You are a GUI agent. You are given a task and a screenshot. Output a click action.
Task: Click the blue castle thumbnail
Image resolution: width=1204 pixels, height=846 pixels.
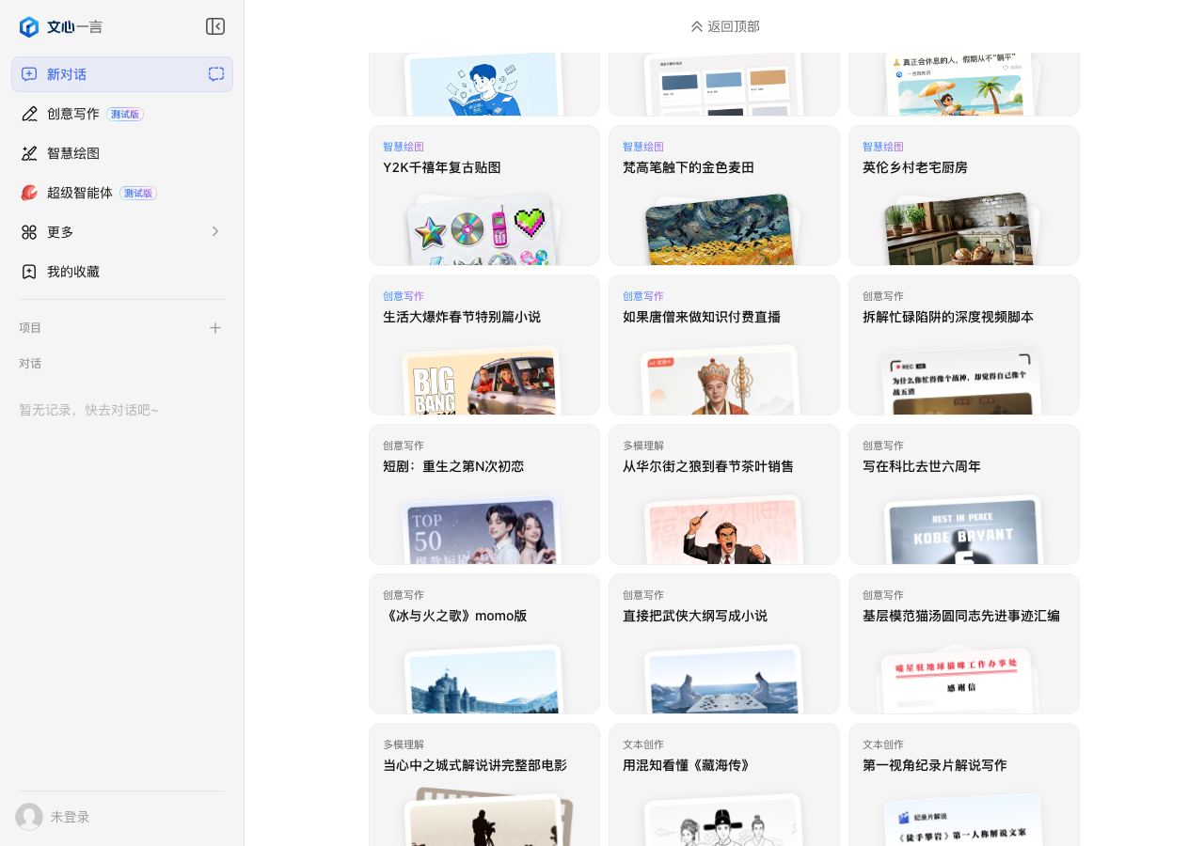(x=484, y=680)
